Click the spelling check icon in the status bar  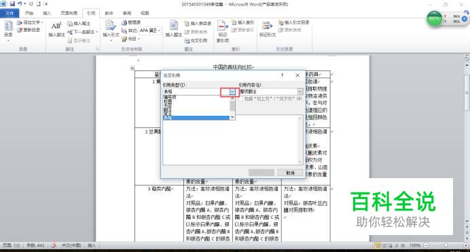click(x=54, y=245)
